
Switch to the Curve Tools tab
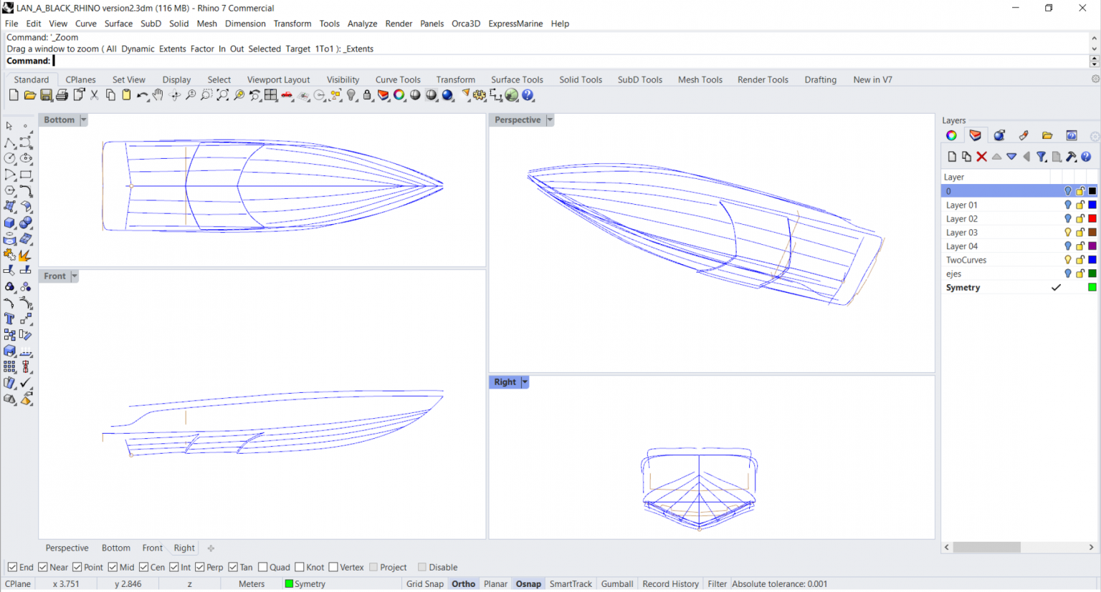point(398,79)
